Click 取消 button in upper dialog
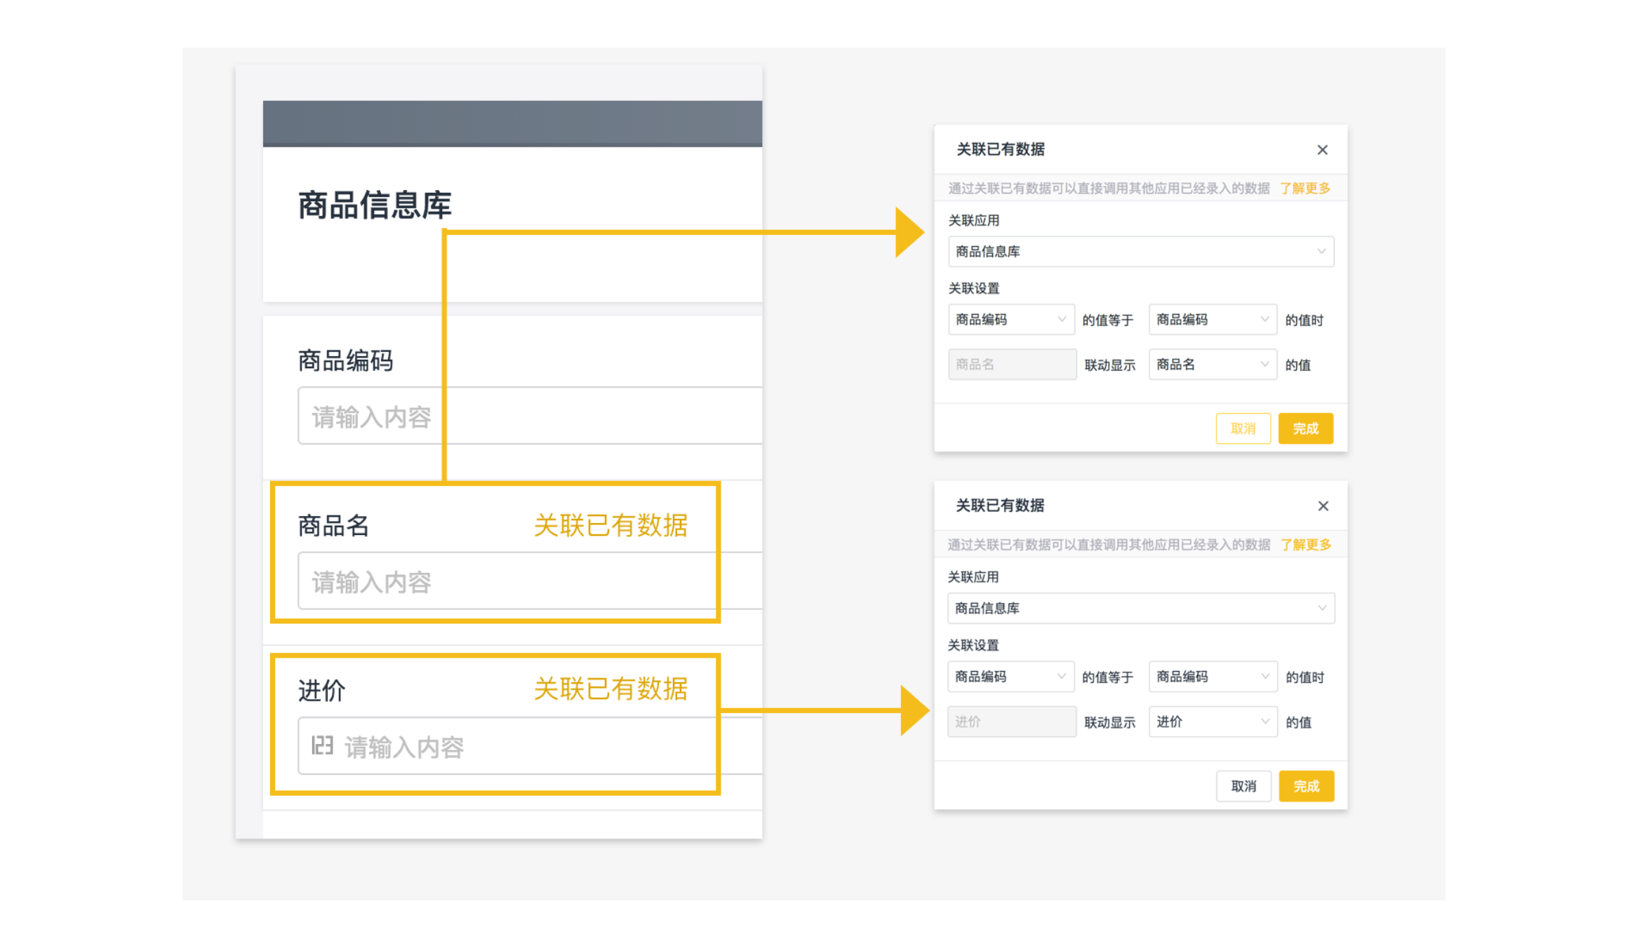Viewport: 1628px width, 948px height. (x=1243, y=428)
